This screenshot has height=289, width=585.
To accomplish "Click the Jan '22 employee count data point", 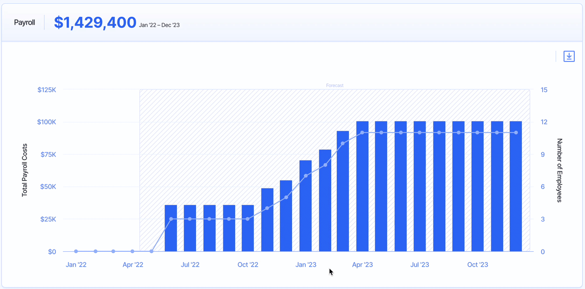I will 76,251.
